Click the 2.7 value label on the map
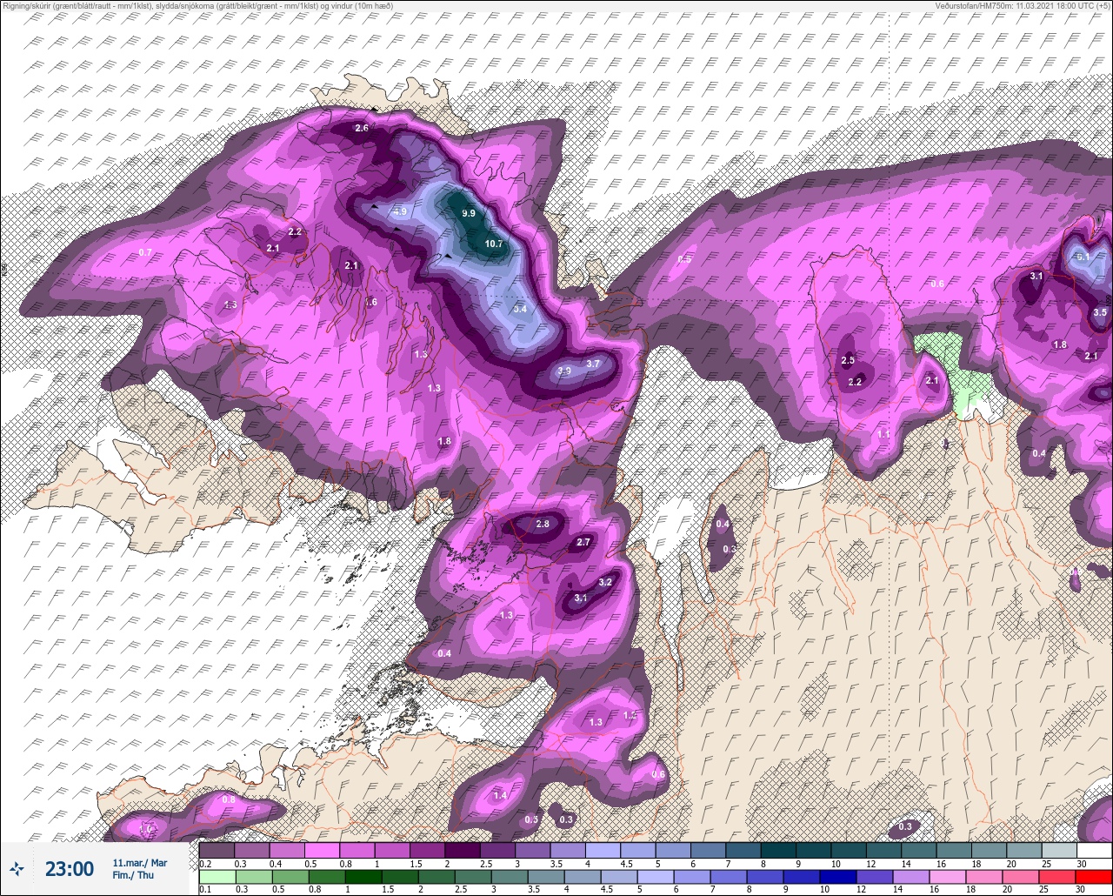The height and width of the screenshot is (896, 1113). click(583, 542)
